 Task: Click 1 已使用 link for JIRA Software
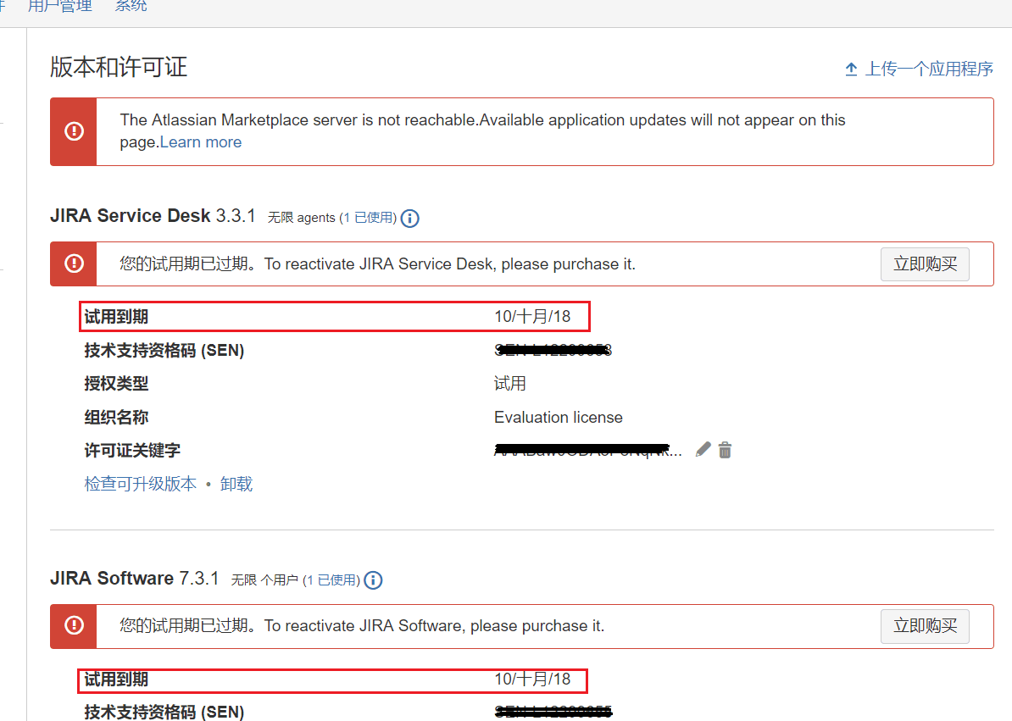click(x=331, y=580)
